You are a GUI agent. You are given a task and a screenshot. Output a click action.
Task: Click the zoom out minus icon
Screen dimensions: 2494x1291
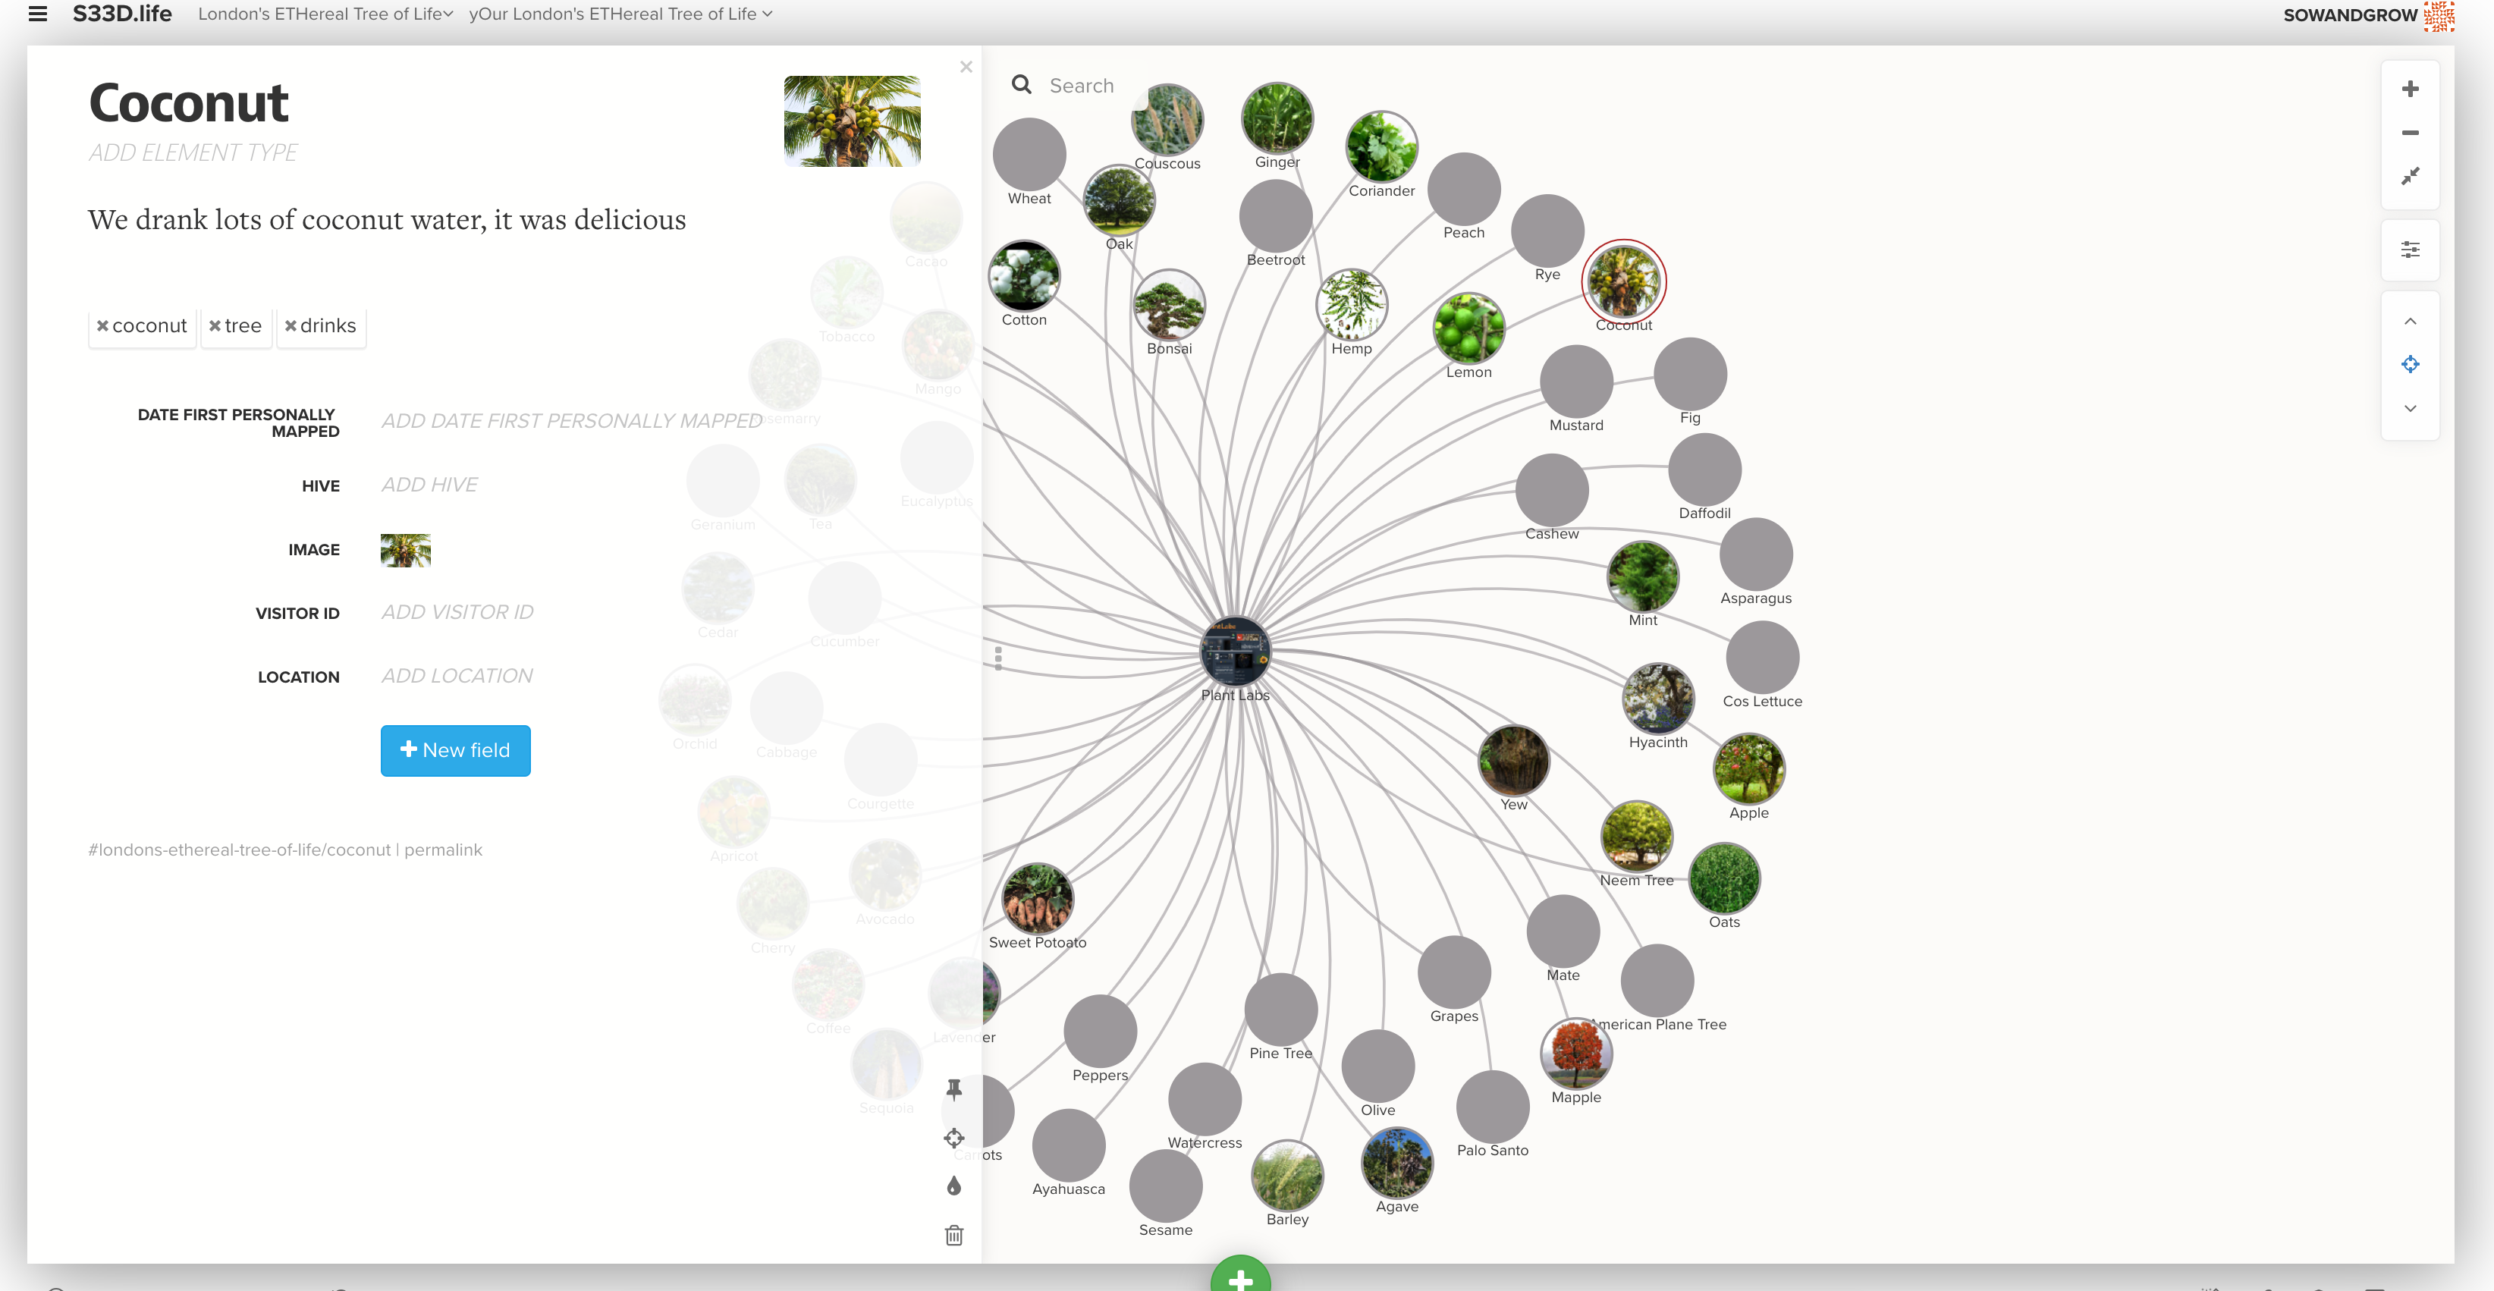coord(2410,133)
